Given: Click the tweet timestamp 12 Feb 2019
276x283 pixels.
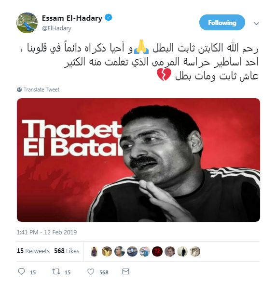Looking at the screenshot, I should pyautogui.click(x=47, y=232).
